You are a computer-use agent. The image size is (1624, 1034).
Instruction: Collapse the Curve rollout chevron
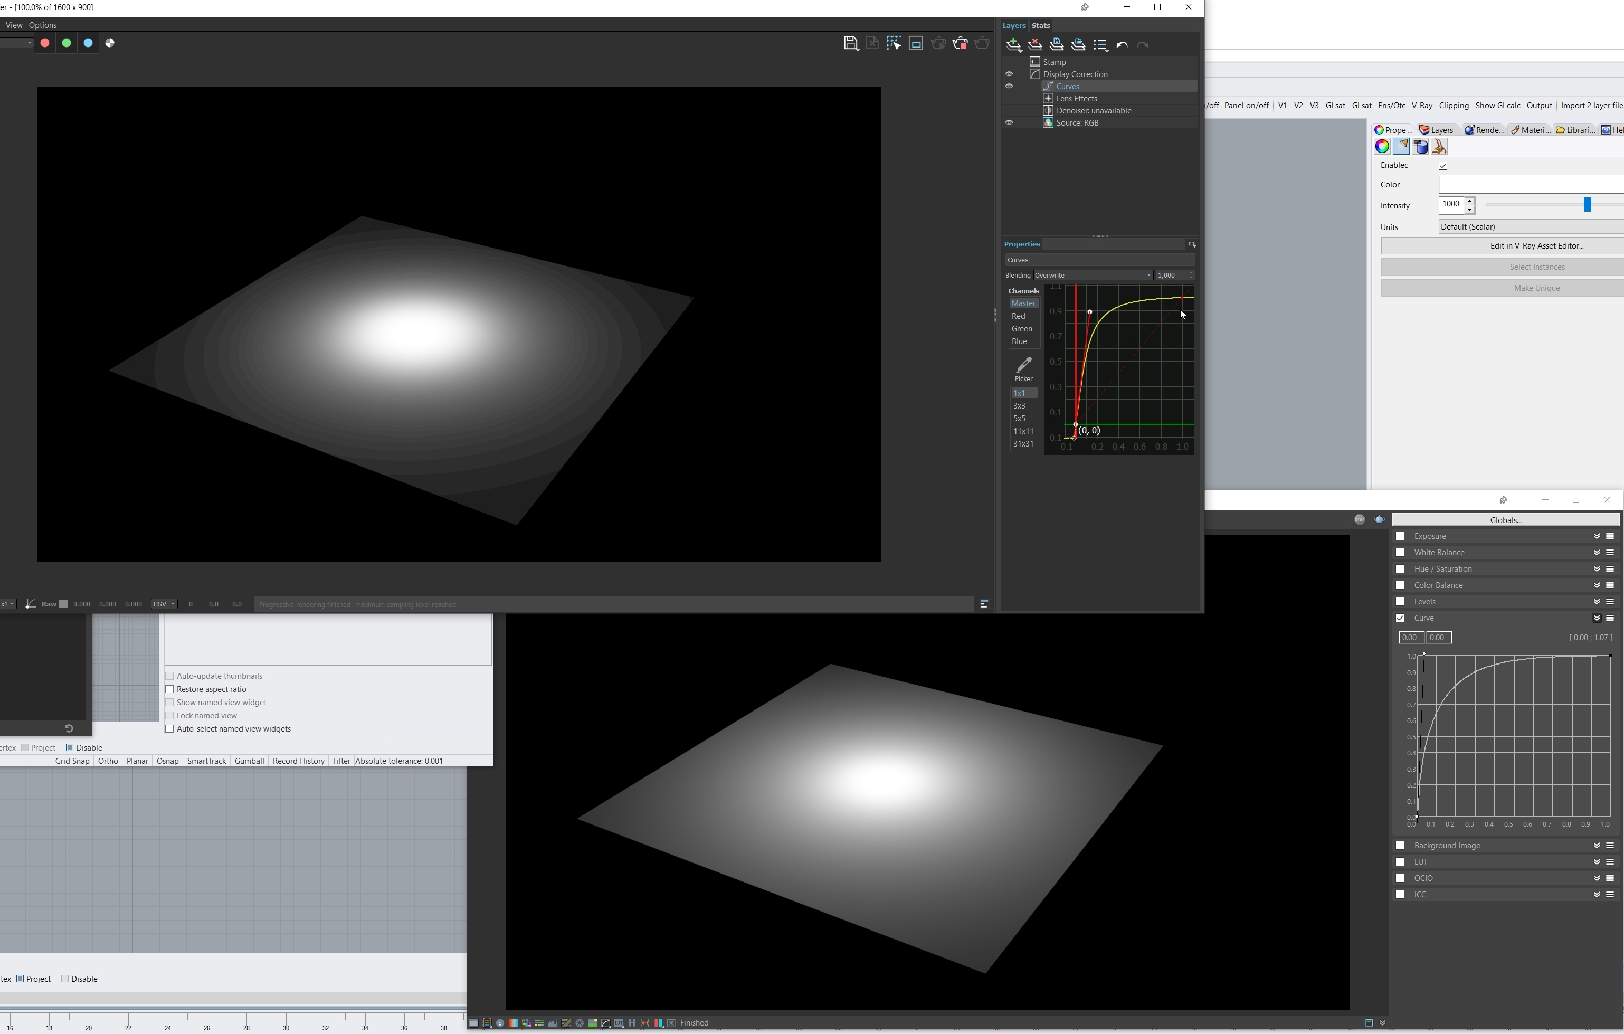point(1597,618)
